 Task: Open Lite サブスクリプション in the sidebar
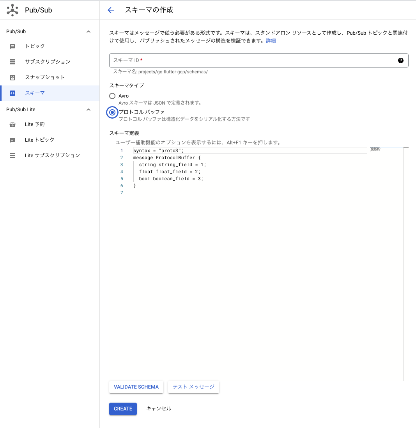[x=50, y=155]
